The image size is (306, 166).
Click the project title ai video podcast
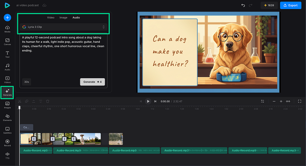(x=28, y=5)
